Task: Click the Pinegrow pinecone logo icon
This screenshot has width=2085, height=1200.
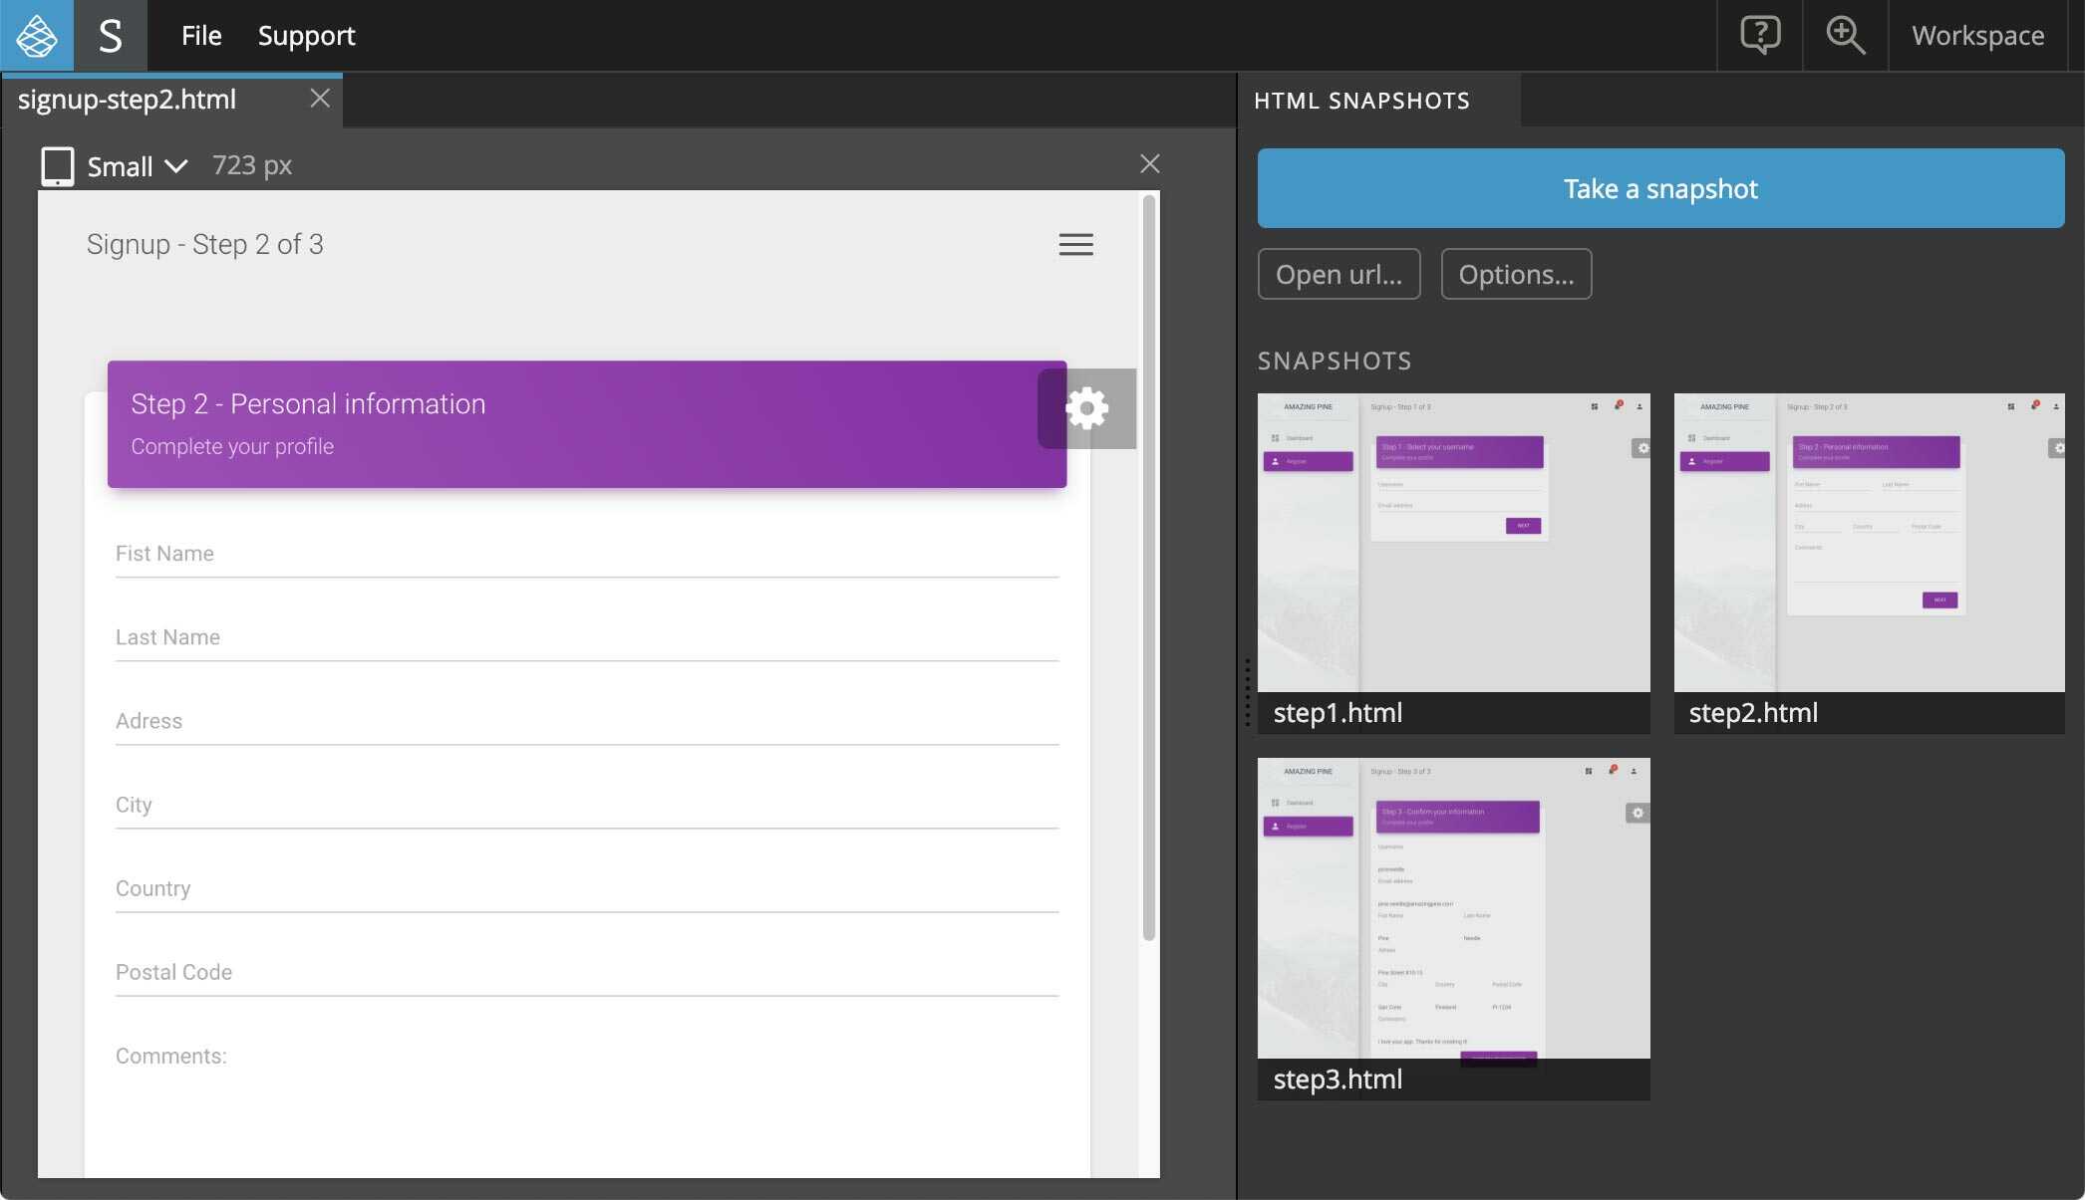Action: point(37,36)
